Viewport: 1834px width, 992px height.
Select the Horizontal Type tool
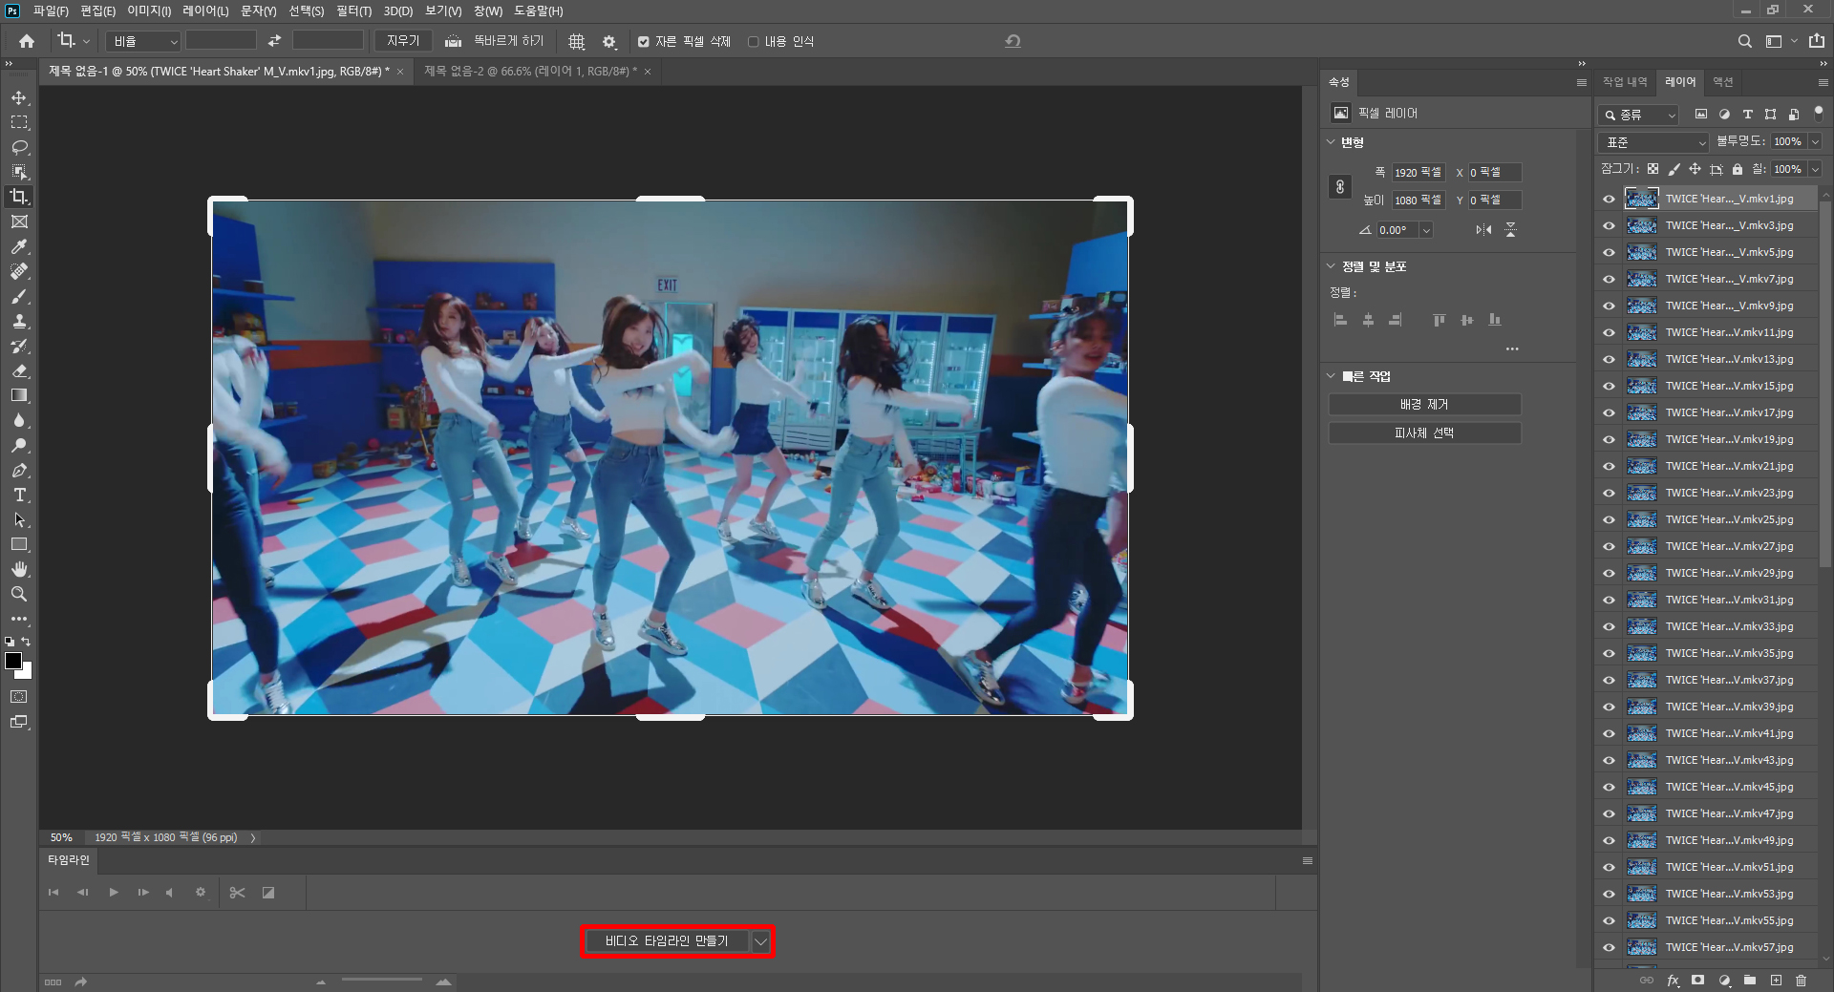click(x=19, y=495)
